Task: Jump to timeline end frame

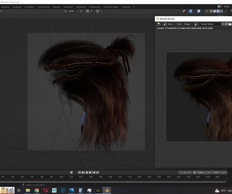Action: coord(97,172)
